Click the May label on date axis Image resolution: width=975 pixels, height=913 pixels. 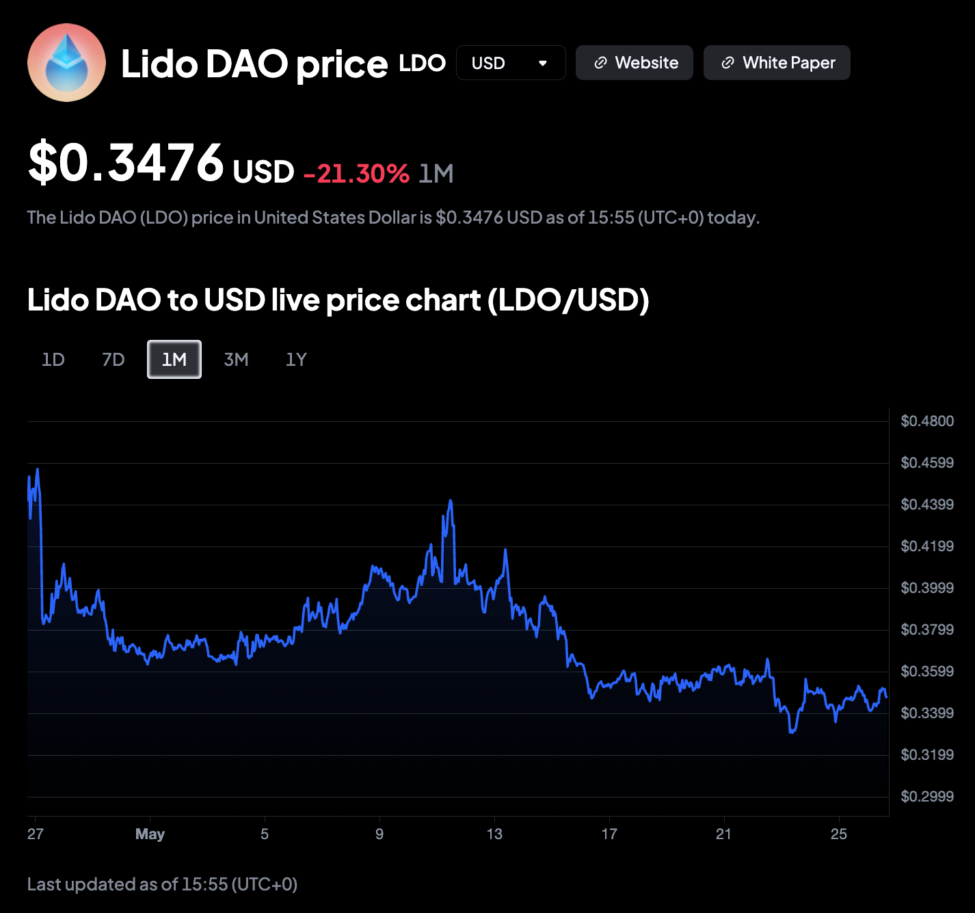coord(150,834)
